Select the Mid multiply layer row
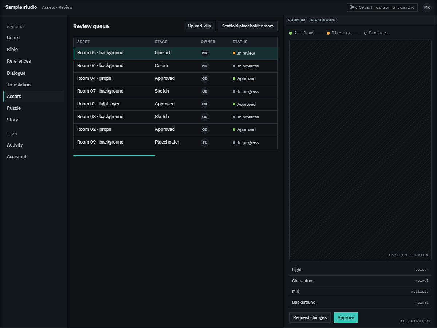 (360, 292)
